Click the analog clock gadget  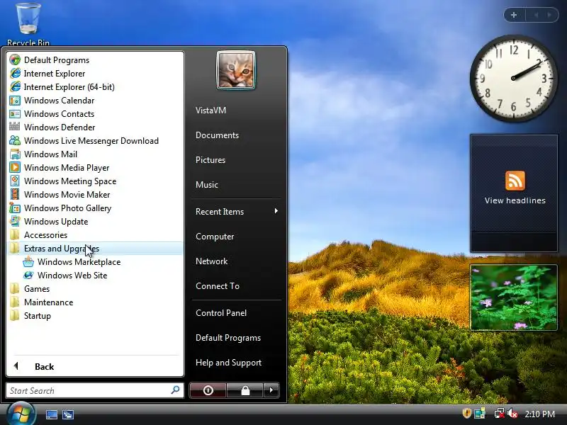click(x=513, y=78)
